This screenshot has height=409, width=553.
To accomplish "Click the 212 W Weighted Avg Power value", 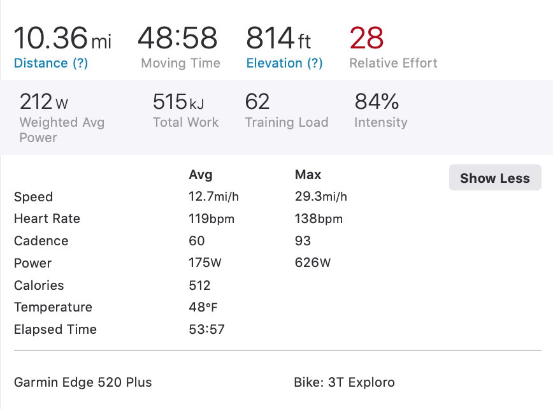I will [x=43, y=102].
